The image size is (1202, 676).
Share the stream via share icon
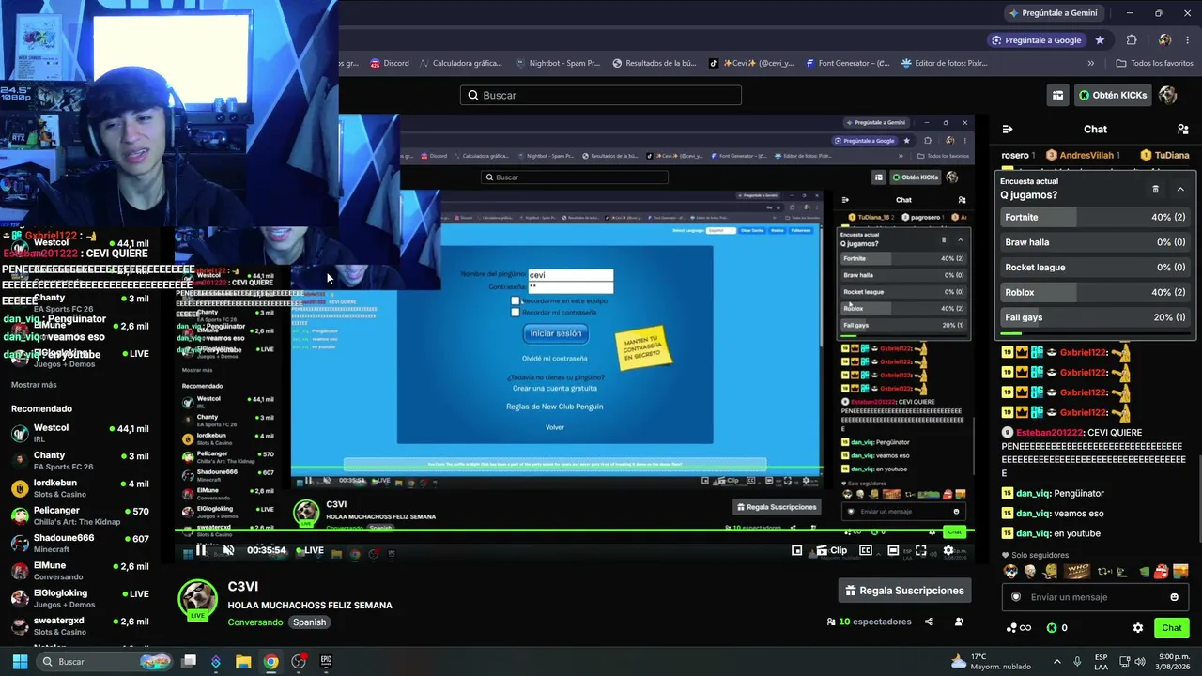(929, 622)
